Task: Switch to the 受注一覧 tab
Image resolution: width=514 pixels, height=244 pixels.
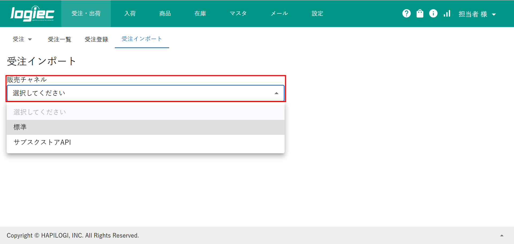Action: 59,39
